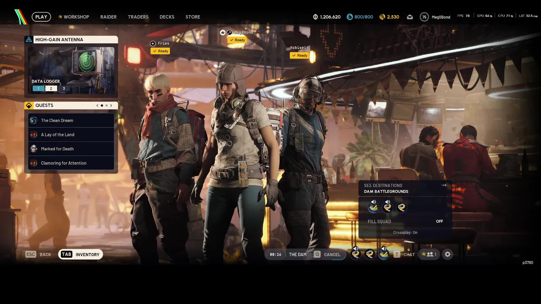The height and width of the screenshot is (304, 541).
Task: Visit the STORE tab
Action: click(193, 17)
